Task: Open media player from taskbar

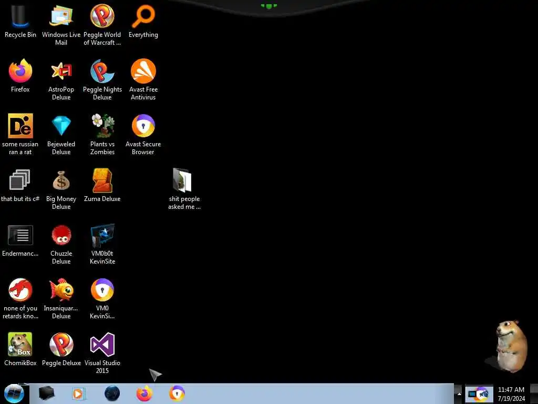Action: click(78, 393)
